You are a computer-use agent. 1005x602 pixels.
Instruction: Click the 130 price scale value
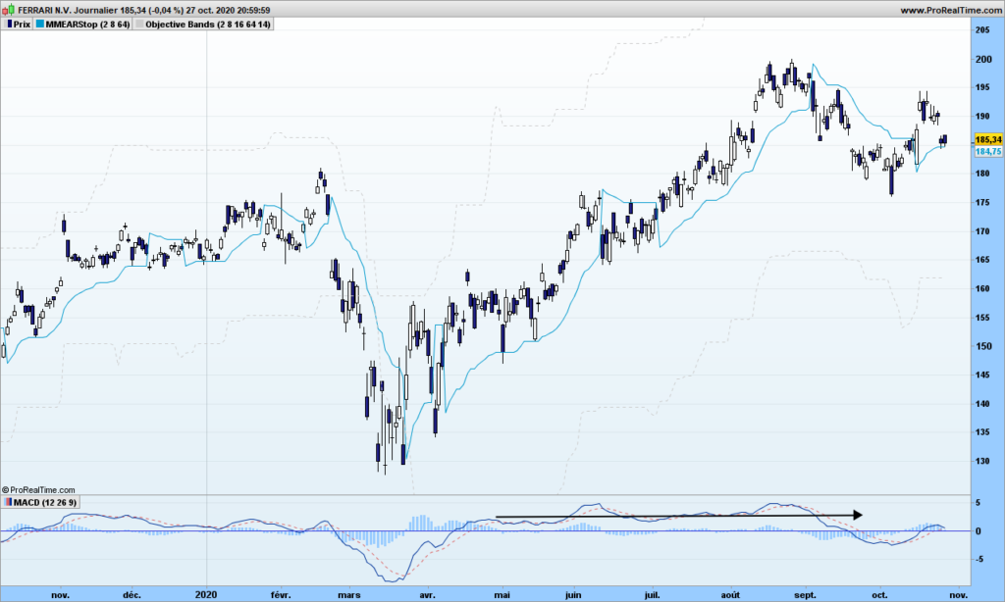(981, 461)
